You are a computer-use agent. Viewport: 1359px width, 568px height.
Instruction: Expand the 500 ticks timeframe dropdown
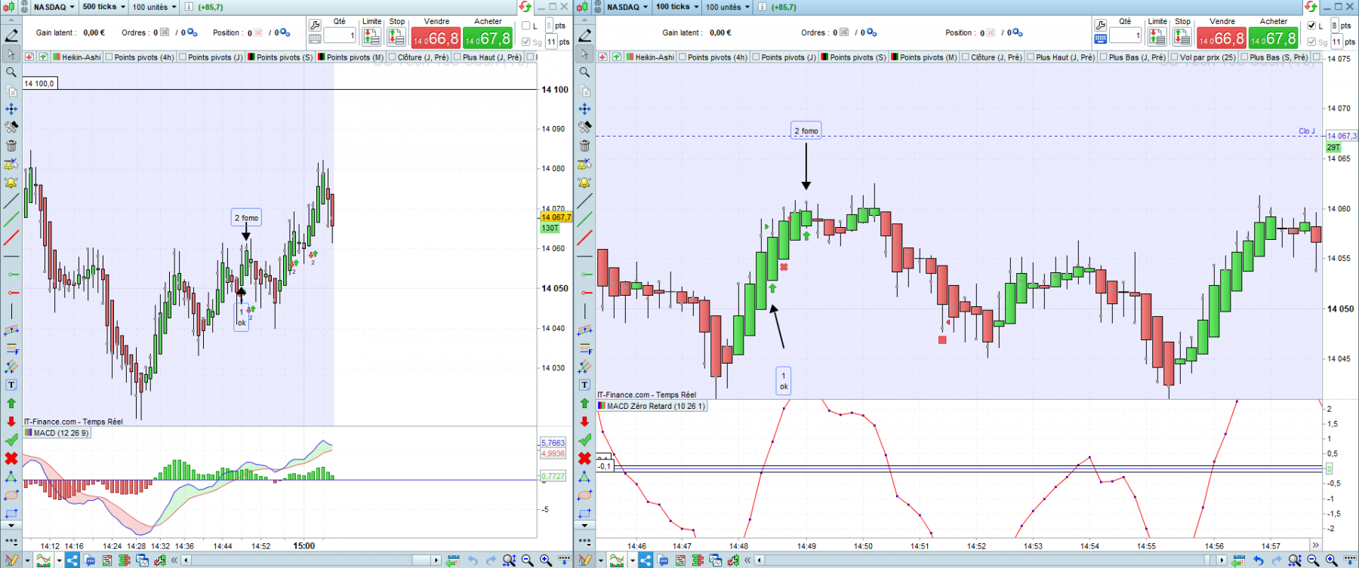click(103, 7)
